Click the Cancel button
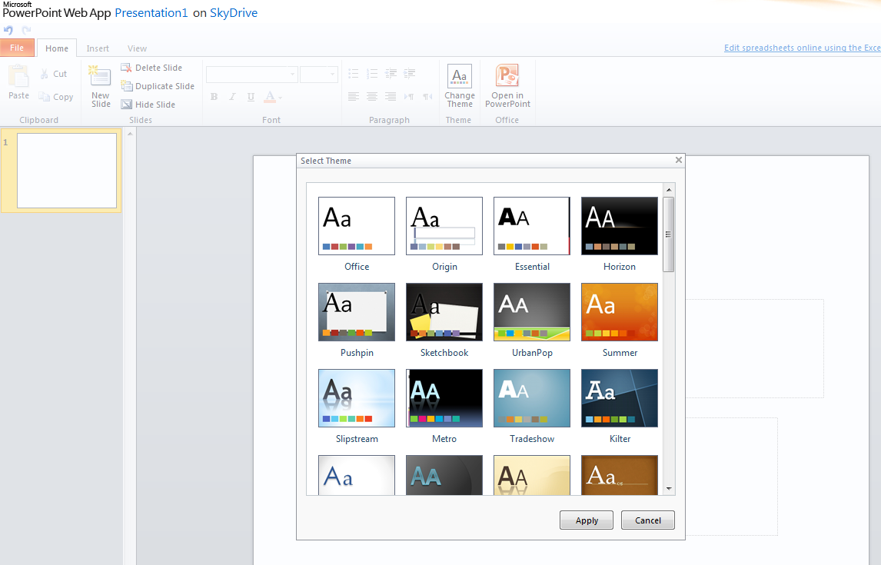 [648, 520]
